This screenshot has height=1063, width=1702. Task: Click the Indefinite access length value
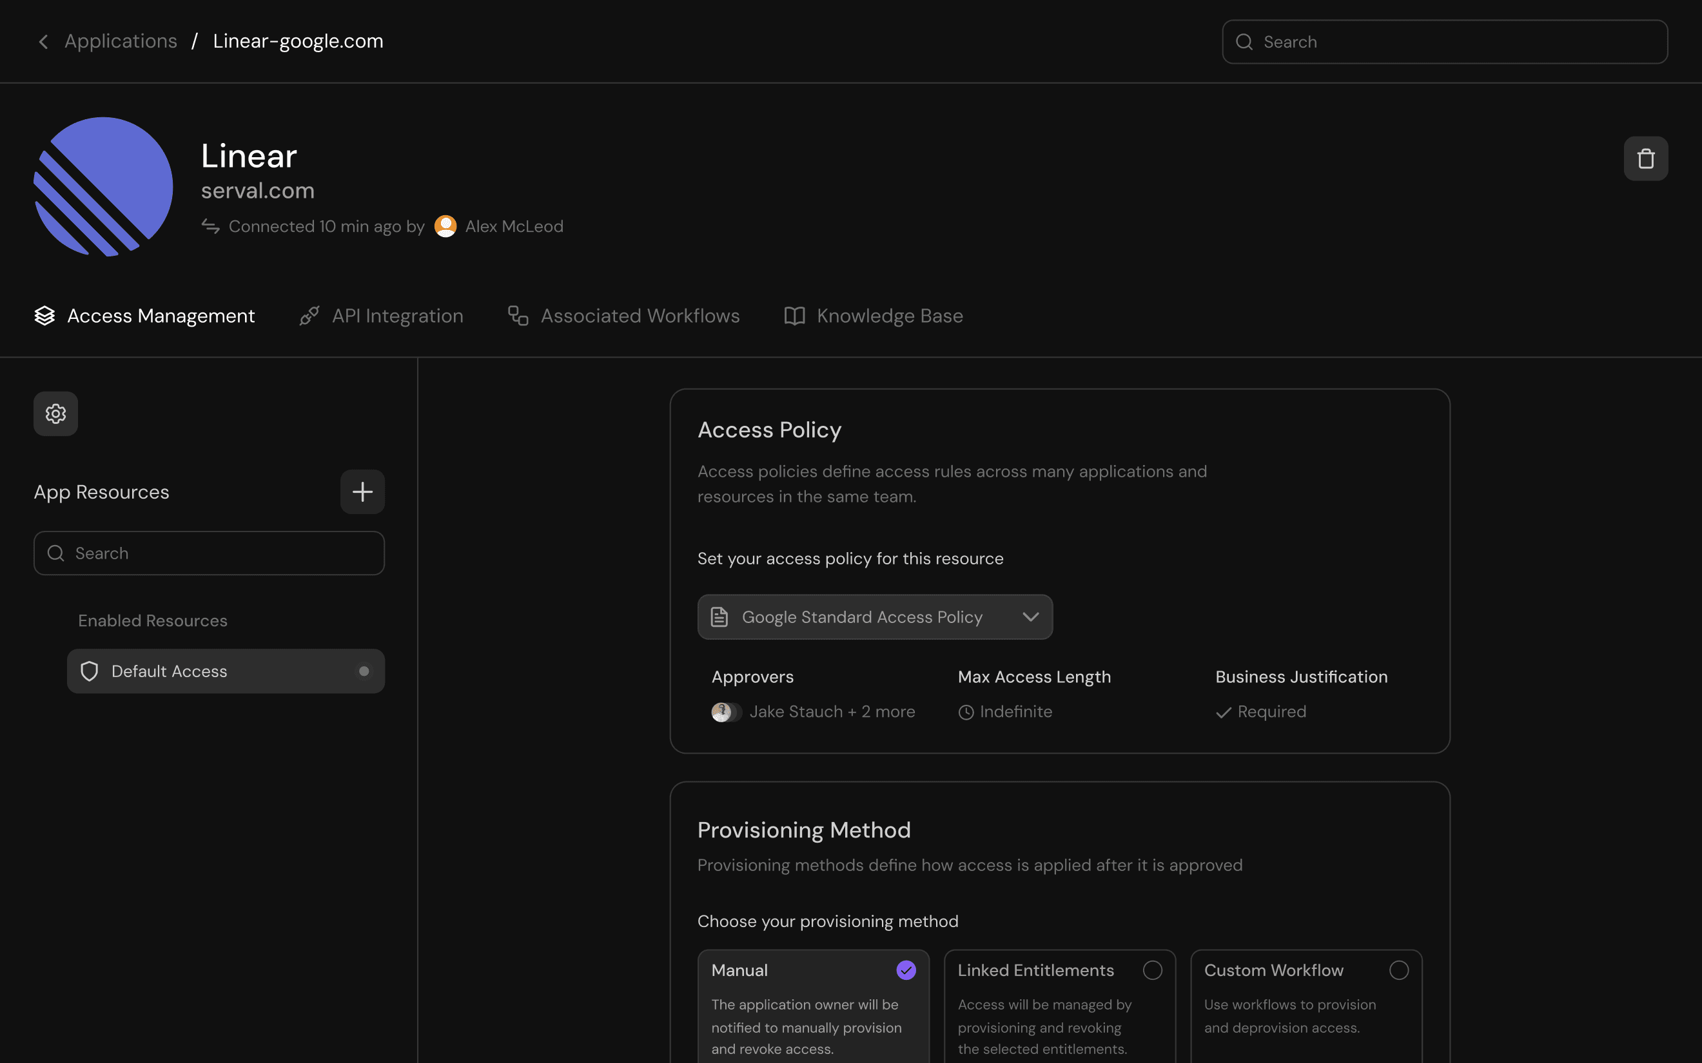point(1016,712)
